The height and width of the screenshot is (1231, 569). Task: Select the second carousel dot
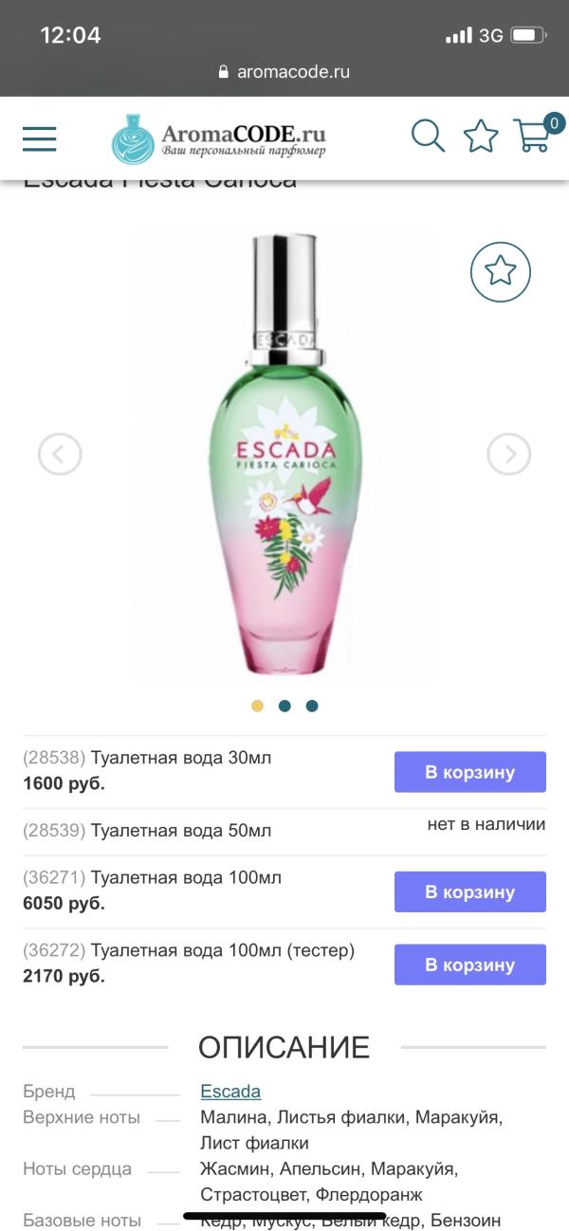coord(284,706)
